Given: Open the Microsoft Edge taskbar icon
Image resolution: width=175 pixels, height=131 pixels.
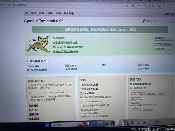Looking at the screenshot, I should pos(100,124).
